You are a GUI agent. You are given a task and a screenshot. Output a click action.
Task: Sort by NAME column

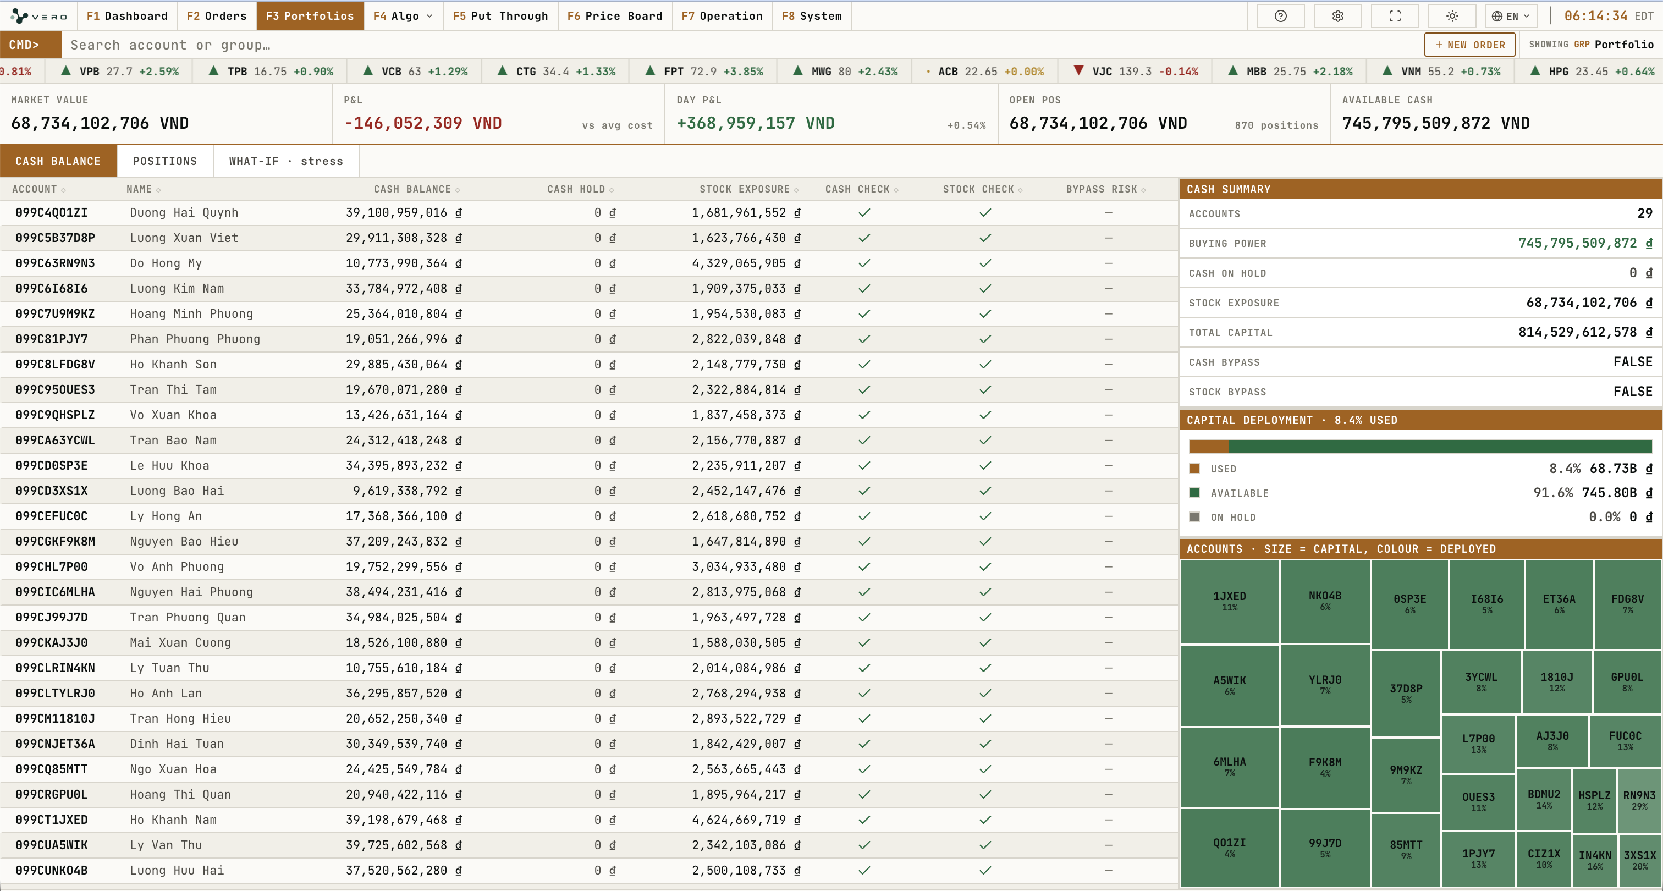click(x=144, y=189)
